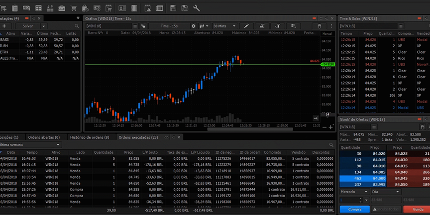
Task: Click the order quantity input field
Action: click(x=349, y=200)
